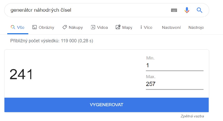Click the search query text box
Viewport: 223px width, 121px height.
click(86, 10)
